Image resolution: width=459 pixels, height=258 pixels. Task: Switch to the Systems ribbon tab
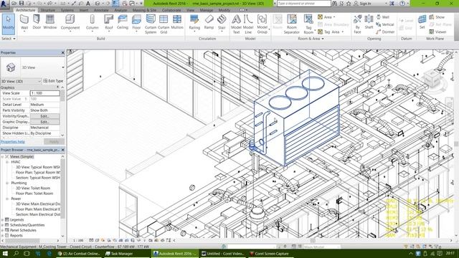coord(67,10)
